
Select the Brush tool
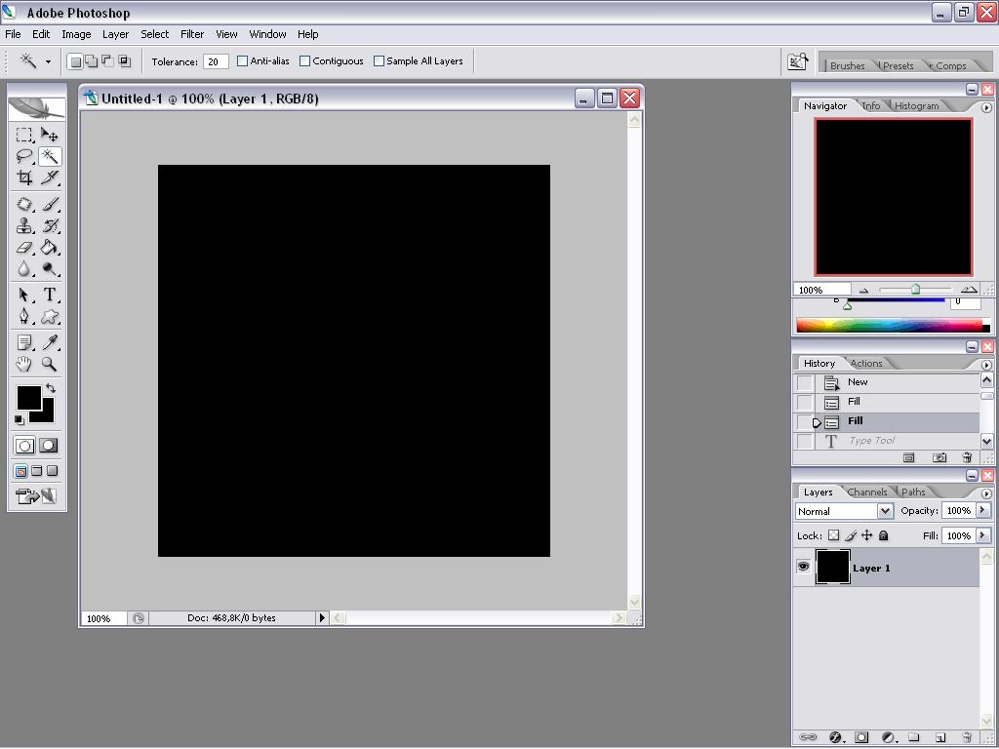(x=49, y=204)
